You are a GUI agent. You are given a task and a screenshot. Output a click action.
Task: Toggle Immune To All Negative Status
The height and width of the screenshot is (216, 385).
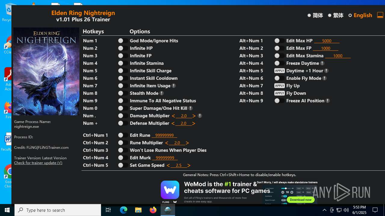click(123, 101)
